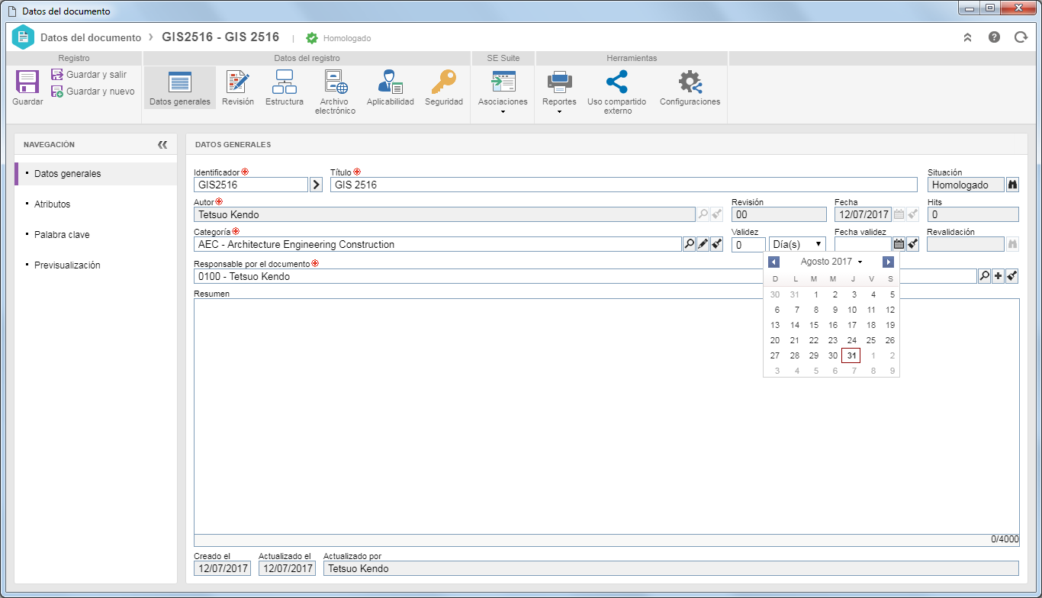Click Guardar y salir button

click(88, 75)
